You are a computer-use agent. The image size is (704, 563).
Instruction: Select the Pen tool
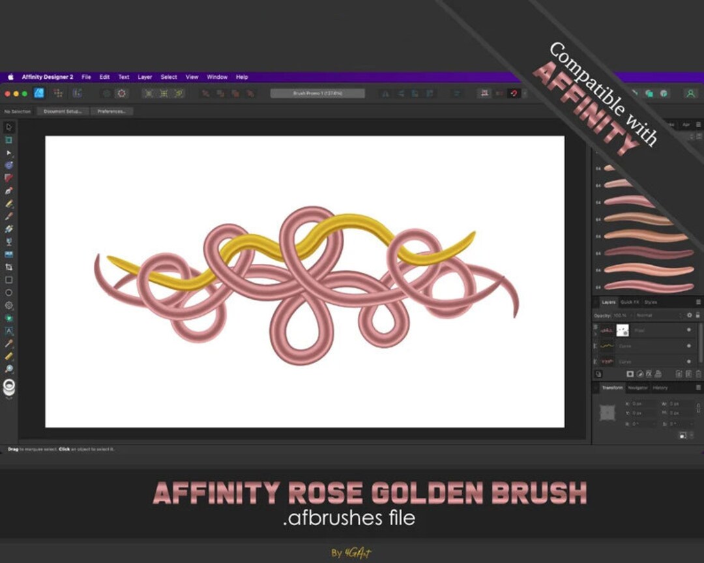pos(8,191)
